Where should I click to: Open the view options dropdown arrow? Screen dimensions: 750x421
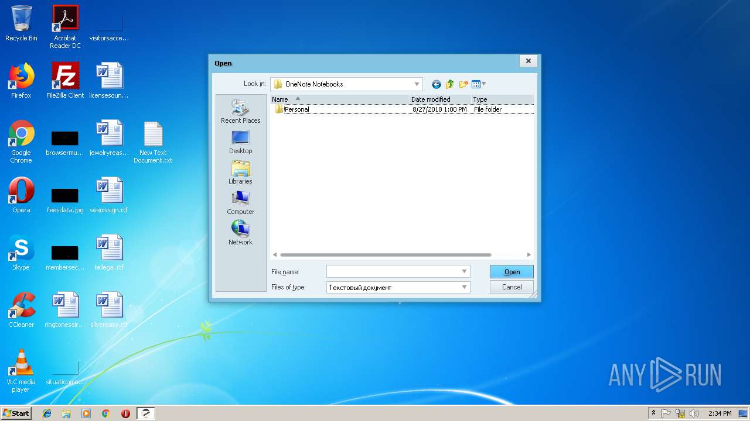tap(484, 84)
